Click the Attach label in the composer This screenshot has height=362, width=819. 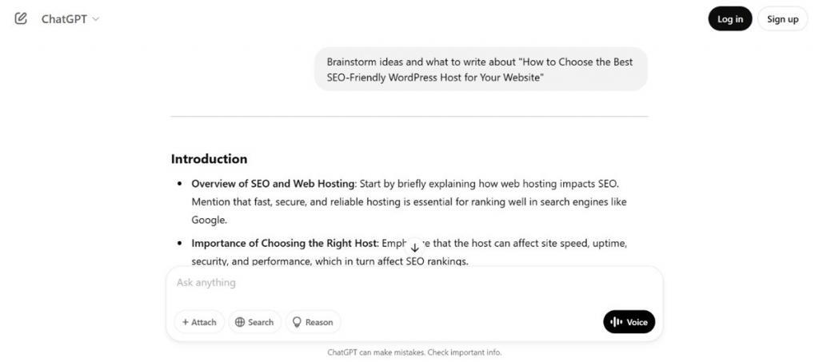(204, 322)
